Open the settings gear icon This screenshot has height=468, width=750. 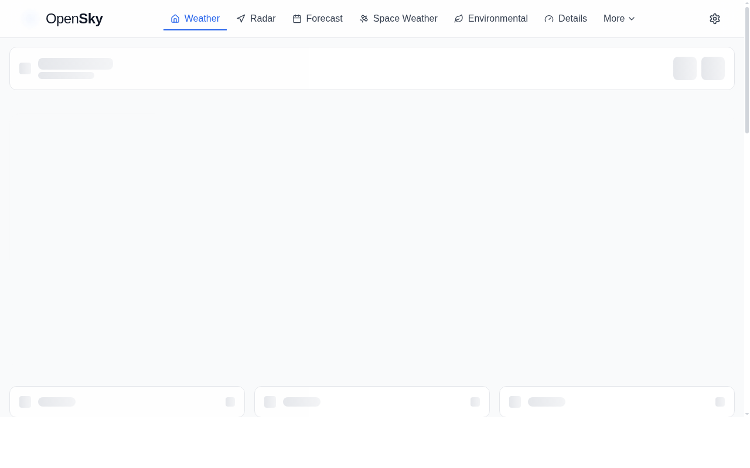click(715, 18)
